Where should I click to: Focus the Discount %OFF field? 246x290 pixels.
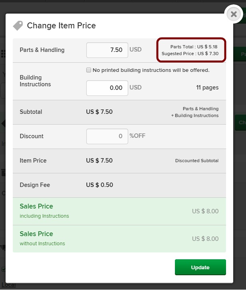click(107, 136)
